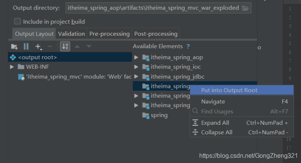301x163 pixels.
Task: Select the <output root> tree item
Action: tap(70, 57)
